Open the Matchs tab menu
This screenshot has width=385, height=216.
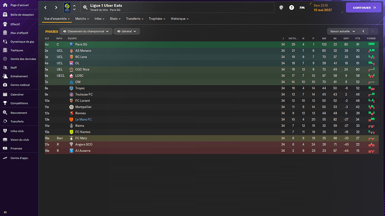click(x=82, y=19)
